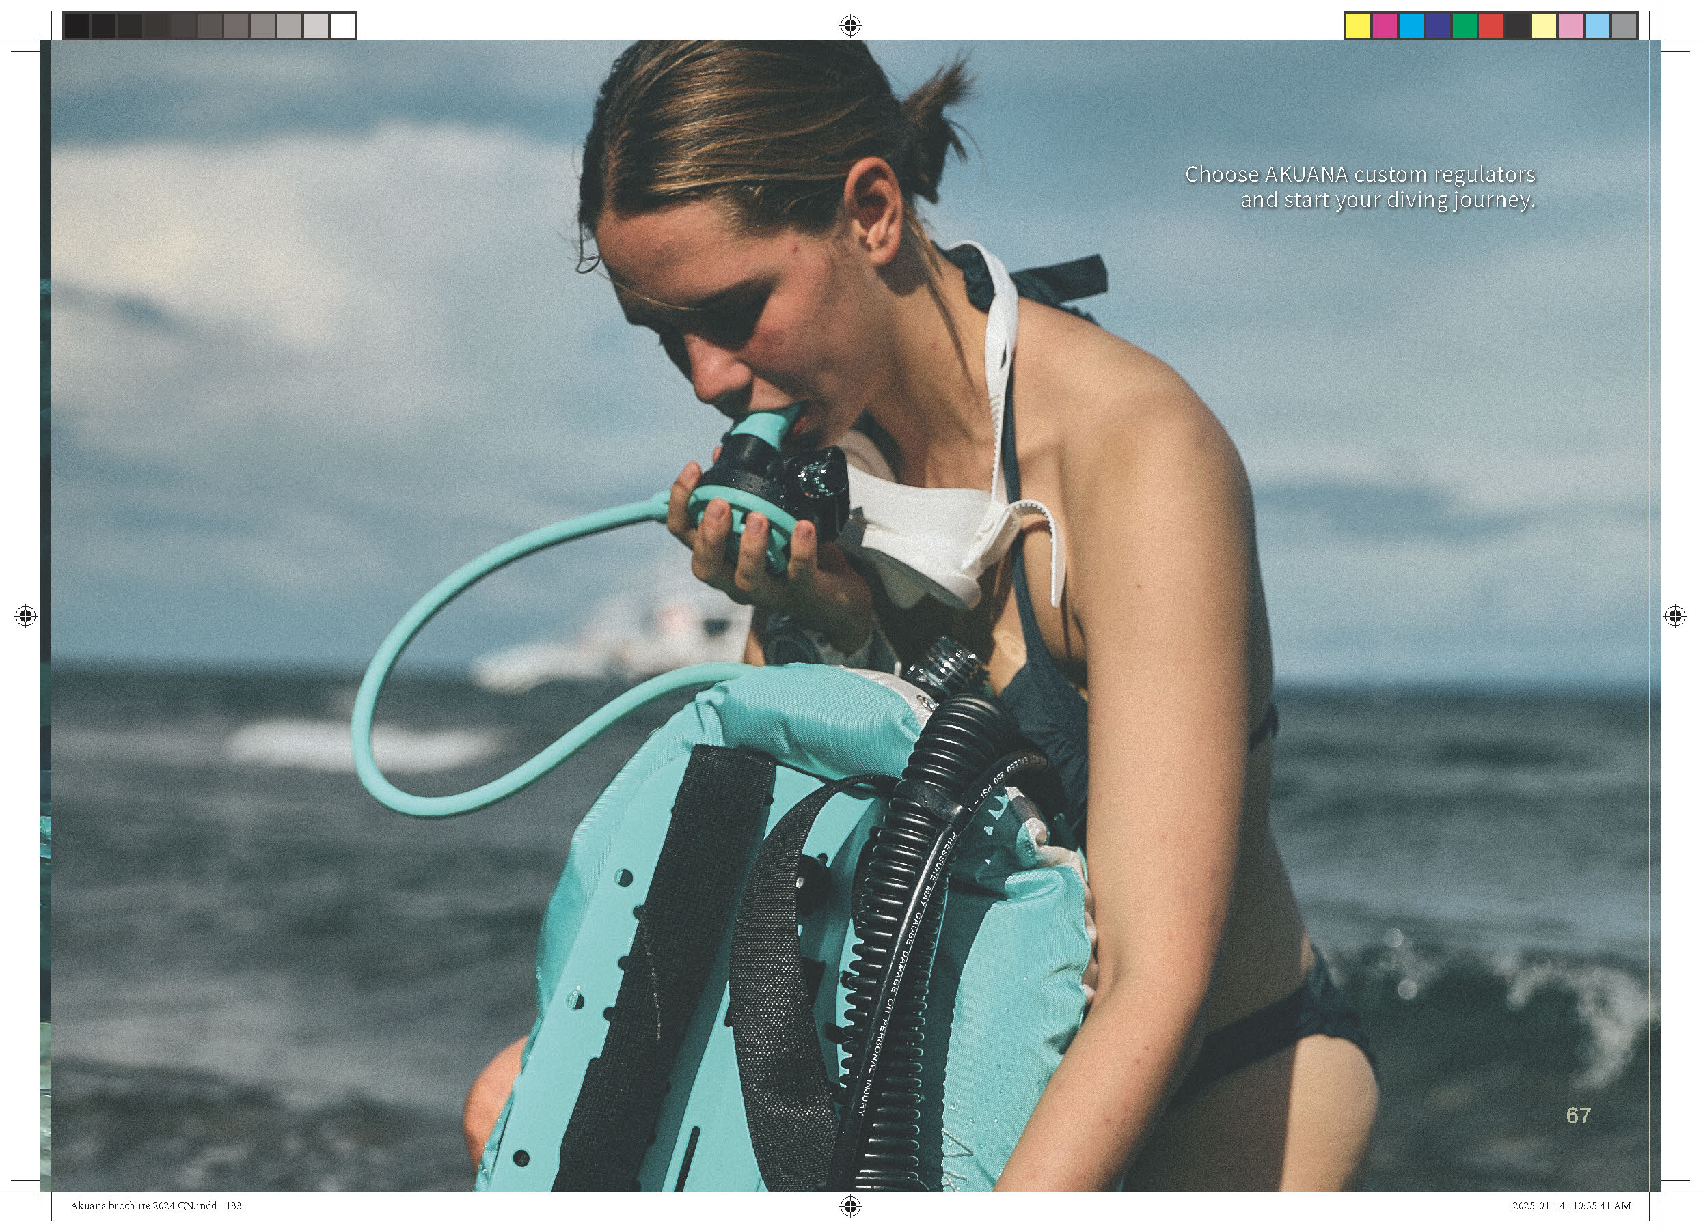Viewport: 1701px width, 1232px height.
Task: Click the right edge registration mark
Action: (x=1675, y=616)
